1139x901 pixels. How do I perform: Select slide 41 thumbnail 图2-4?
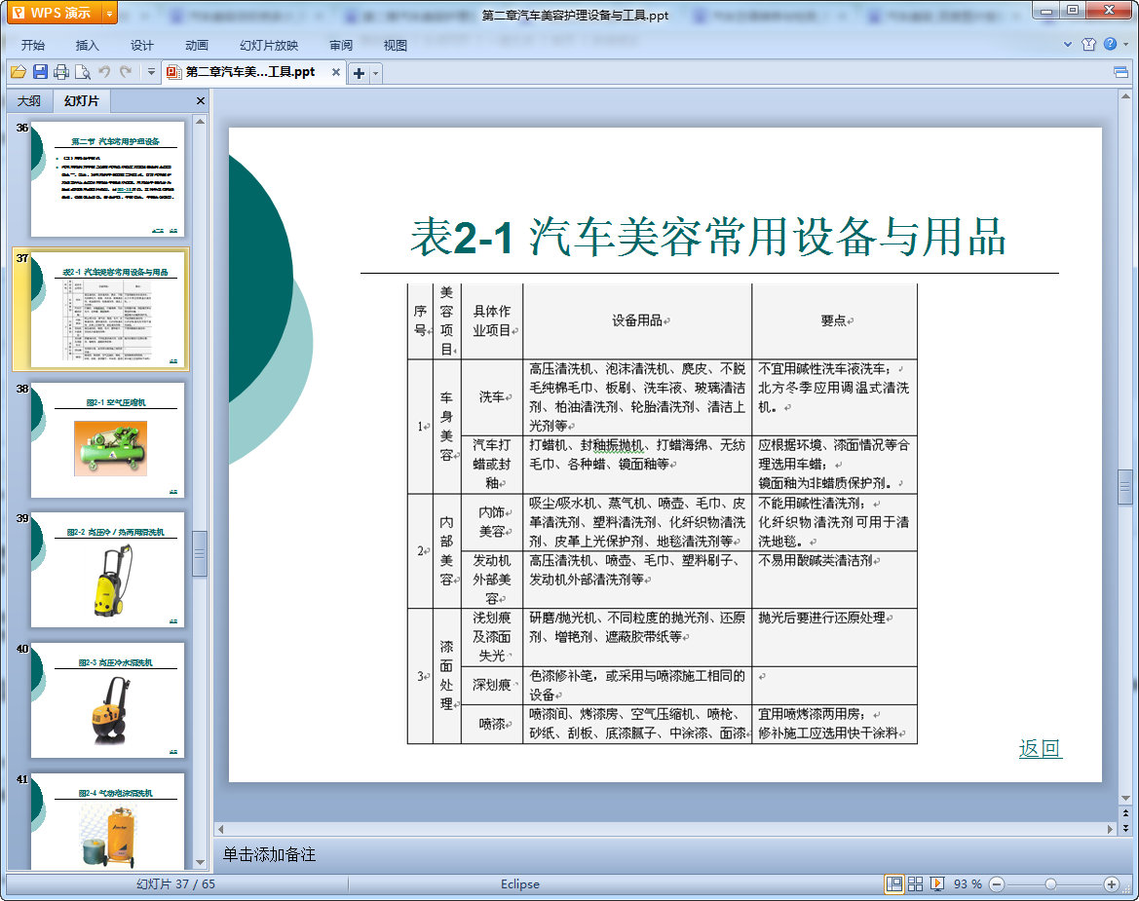tap(107, 821)
